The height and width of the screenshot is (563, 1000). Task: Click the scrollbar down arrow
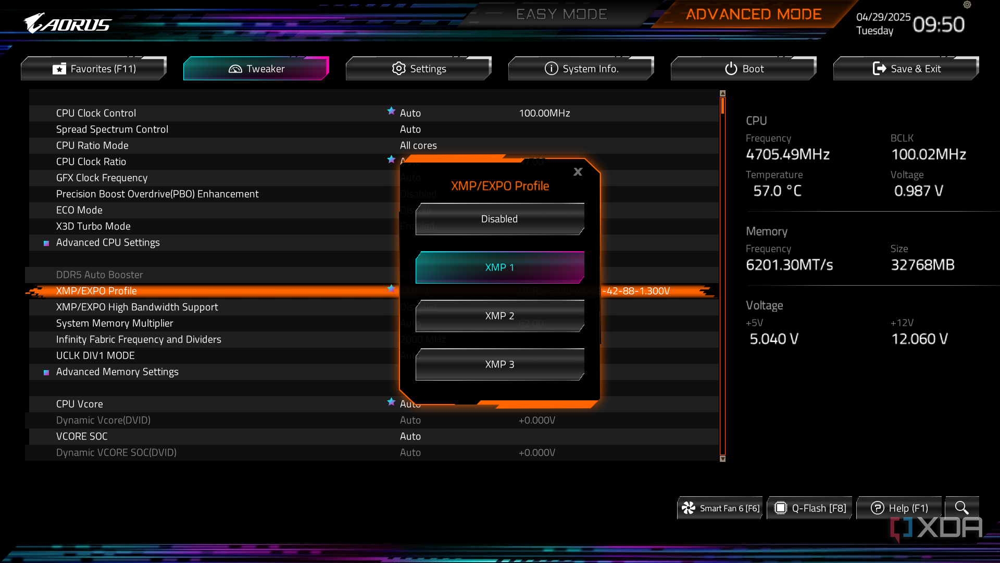click(x=722, y=459)
